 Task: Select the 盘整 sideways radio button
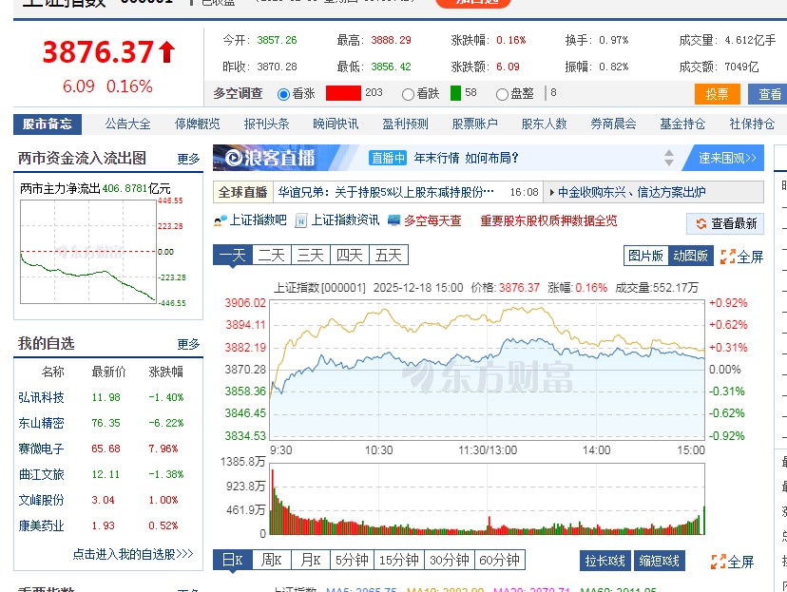click(x=501, y=93)
